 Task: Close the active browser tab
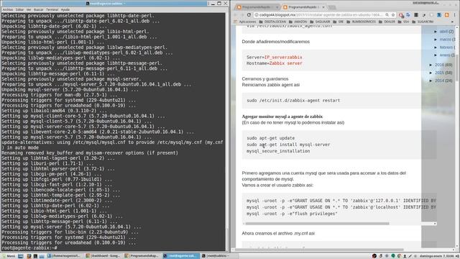[323, 7]
